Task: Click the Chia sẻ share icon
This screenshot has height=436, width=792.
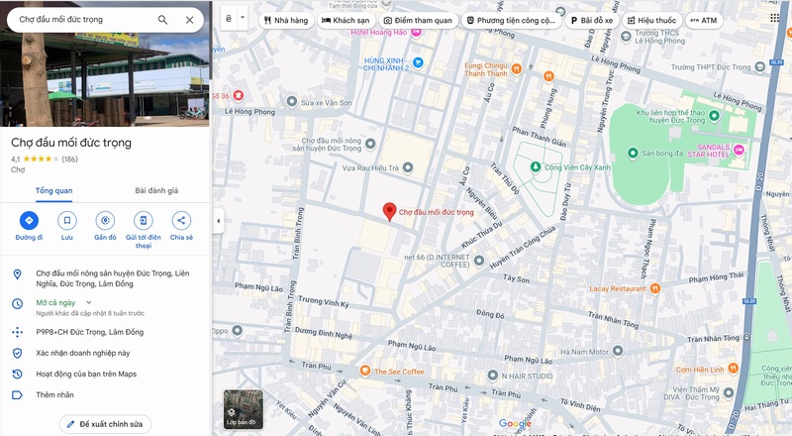Action: pyautogui.click(x=181, y=221)
